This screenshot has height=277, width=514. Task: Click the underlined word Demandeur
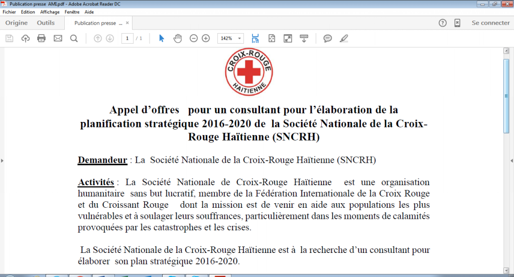(x=102, y=160)
